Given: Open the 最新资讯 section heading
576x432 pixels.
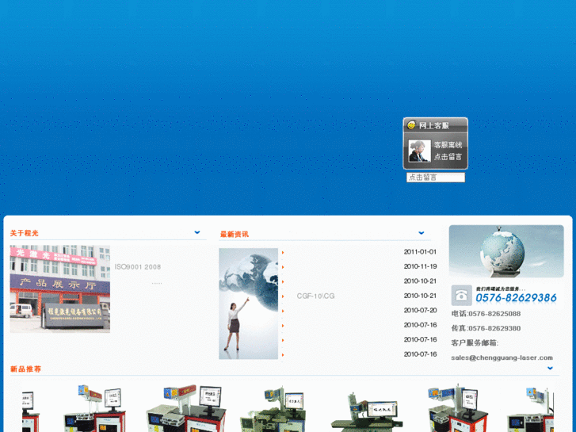Looking at the screenshot, I should click(x=235, y=234).
